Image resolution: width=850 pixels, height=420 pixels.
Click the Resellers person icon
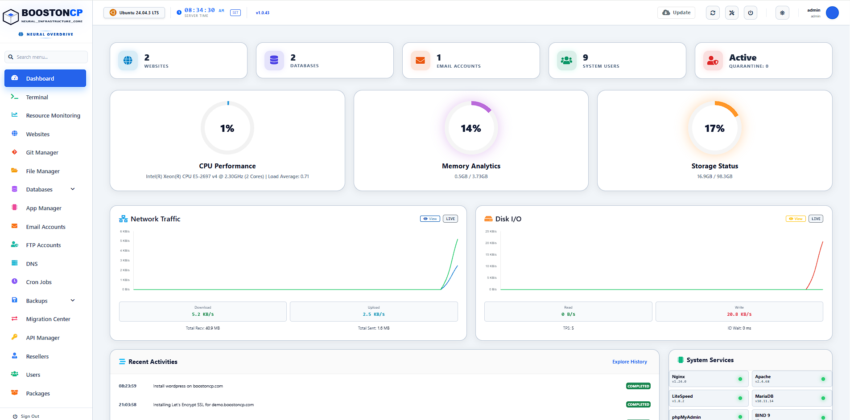[15, 356]
